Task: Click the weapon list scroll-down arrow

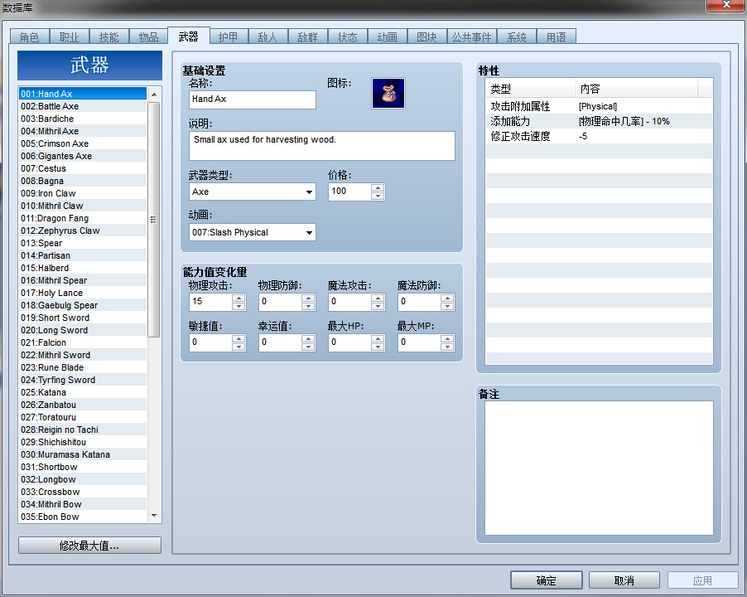Action: (154, 516)
